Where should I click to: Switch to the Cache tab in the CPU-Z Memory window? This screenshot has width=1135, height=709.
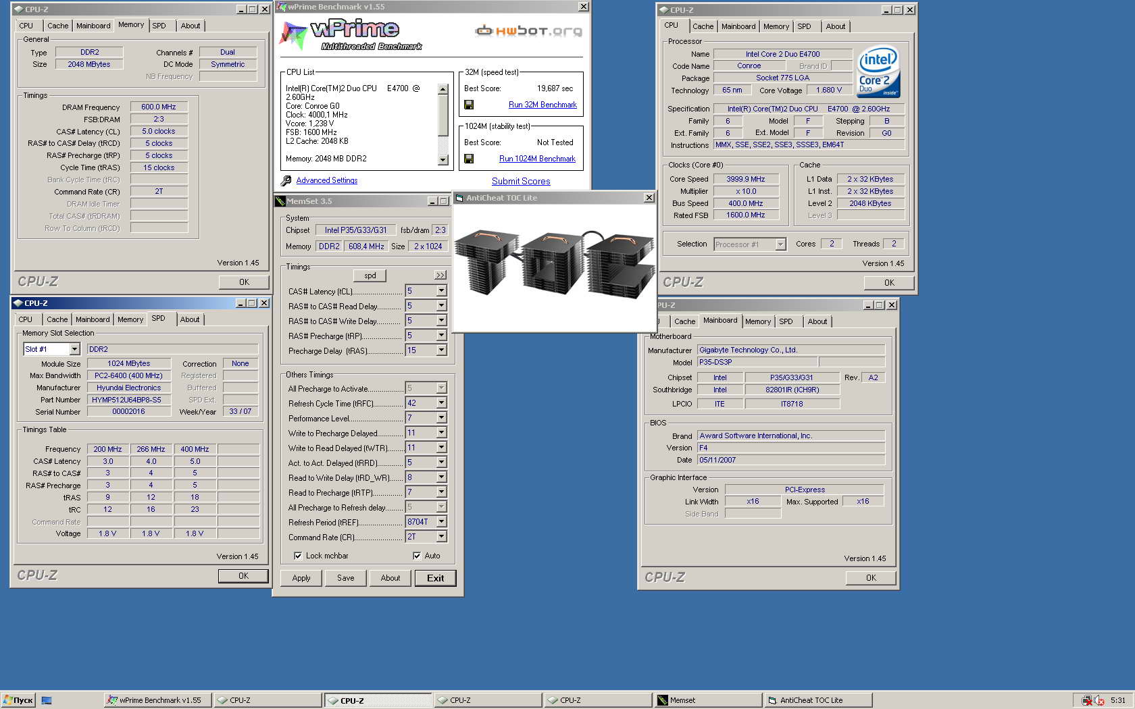tap(57, 26)
